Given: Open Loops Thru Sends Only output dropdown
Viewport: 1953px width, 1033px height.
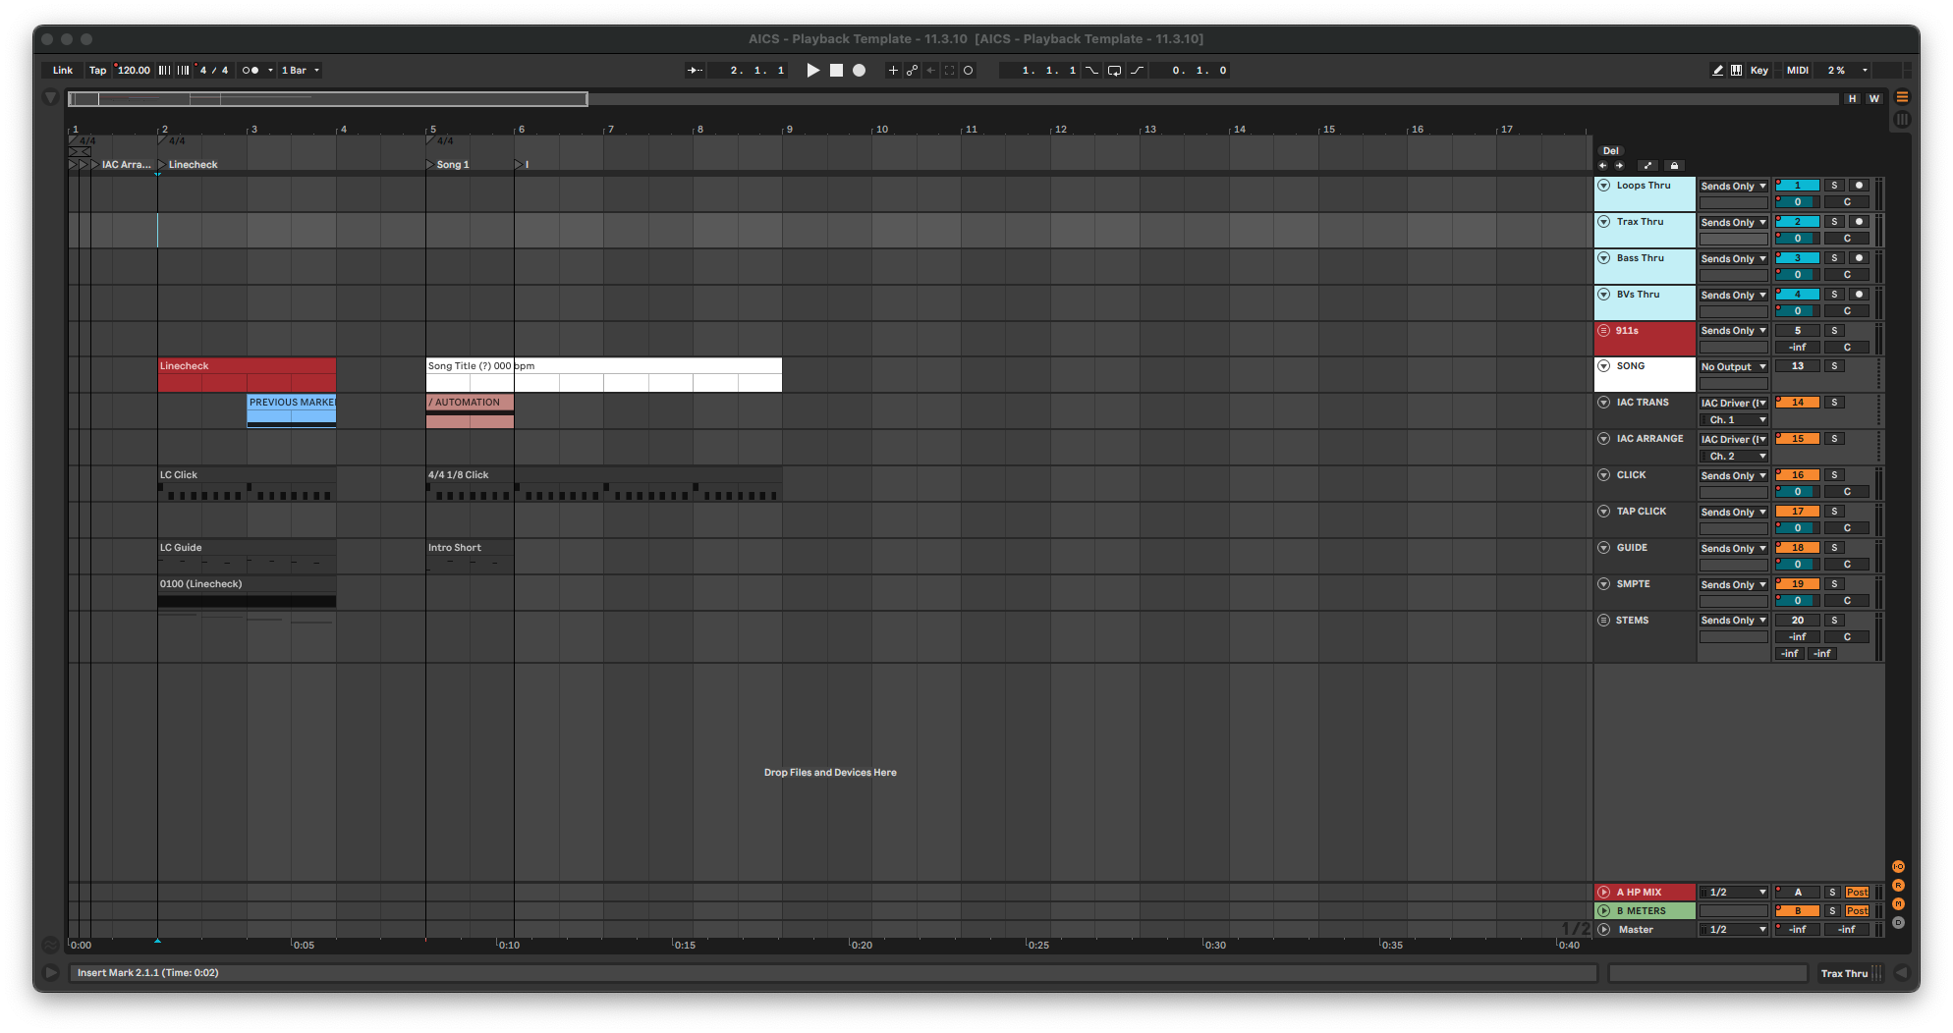Looking at the screenshot, I should point(1734,187).
